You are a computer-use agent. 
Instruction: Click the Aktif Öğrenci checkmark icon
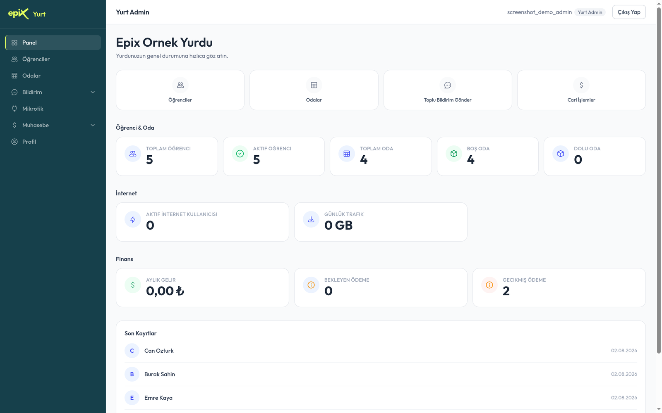click(x=240, y=154)
